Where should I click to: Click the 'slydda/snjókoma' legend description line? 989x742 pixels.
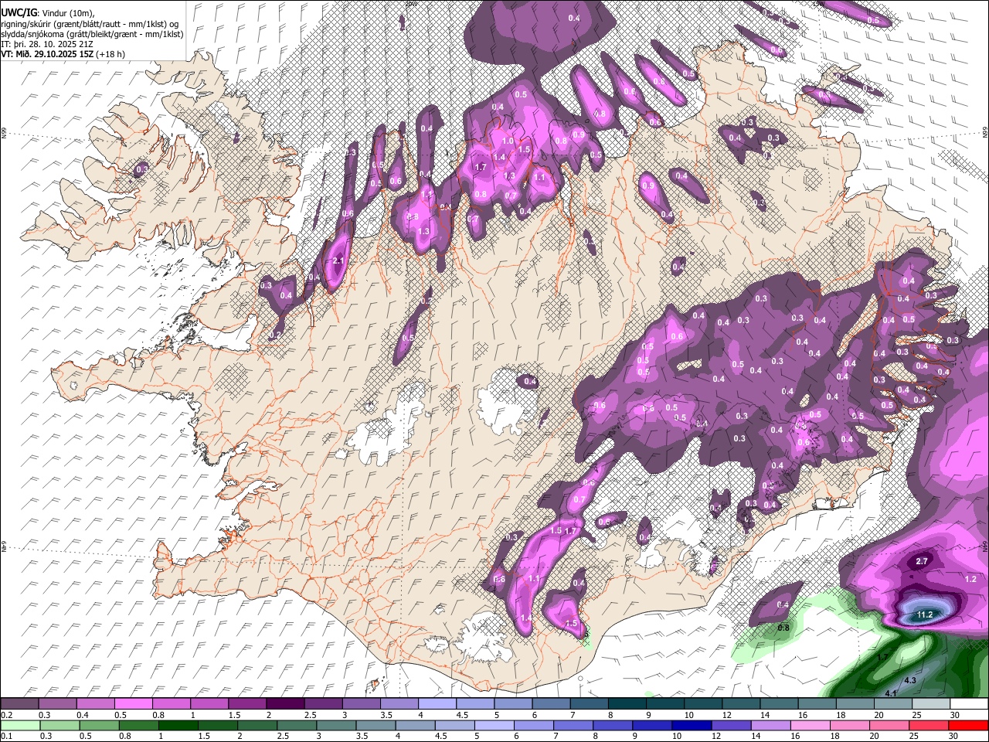(x=92, y=34)
